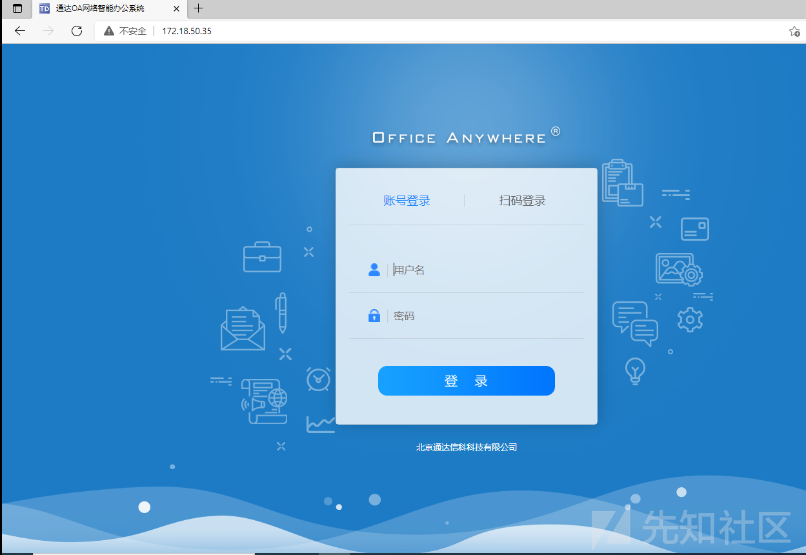The height and width of the screenshot is (555, 806).
Task: Select the 通达OA网络智能办公系统 browser tab
Action: coord(108,9)
